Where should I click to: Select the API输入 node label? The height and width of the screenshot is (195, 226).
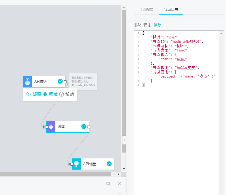tap(41, 82)
